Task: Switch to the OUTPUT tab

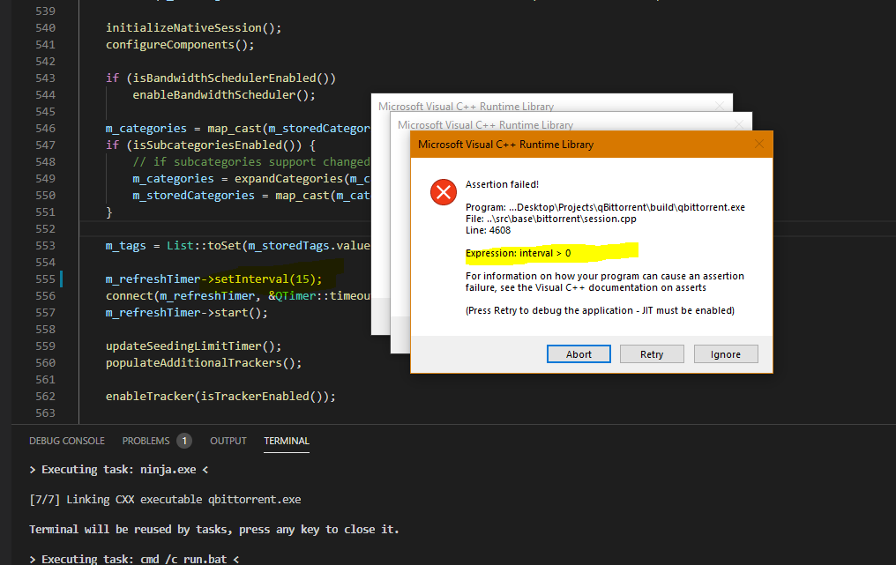Action: click(228, 441)
